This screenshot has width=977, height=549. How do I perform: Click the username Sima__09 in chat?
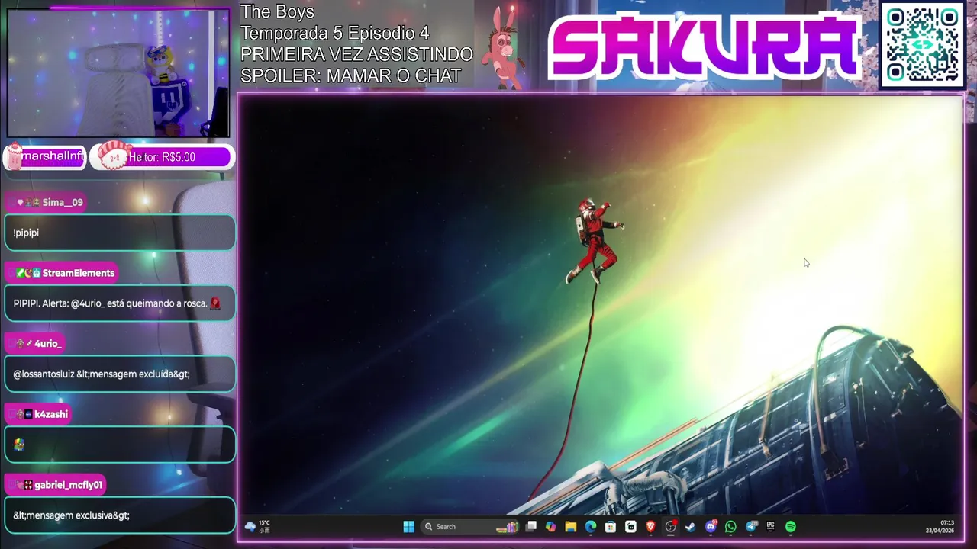[x=63, y=202]
